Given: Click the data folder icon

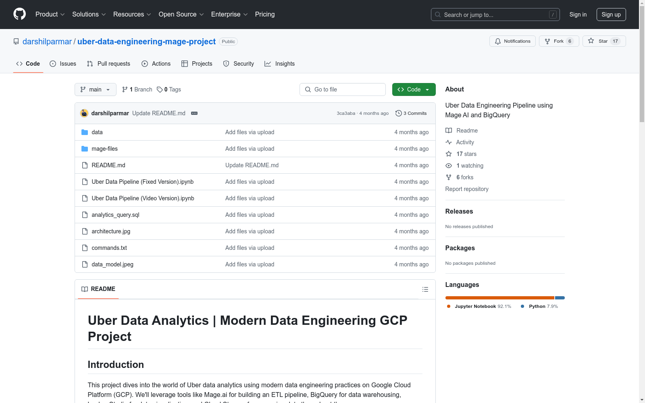Looking at the screenshot, I should click(85, 132).
